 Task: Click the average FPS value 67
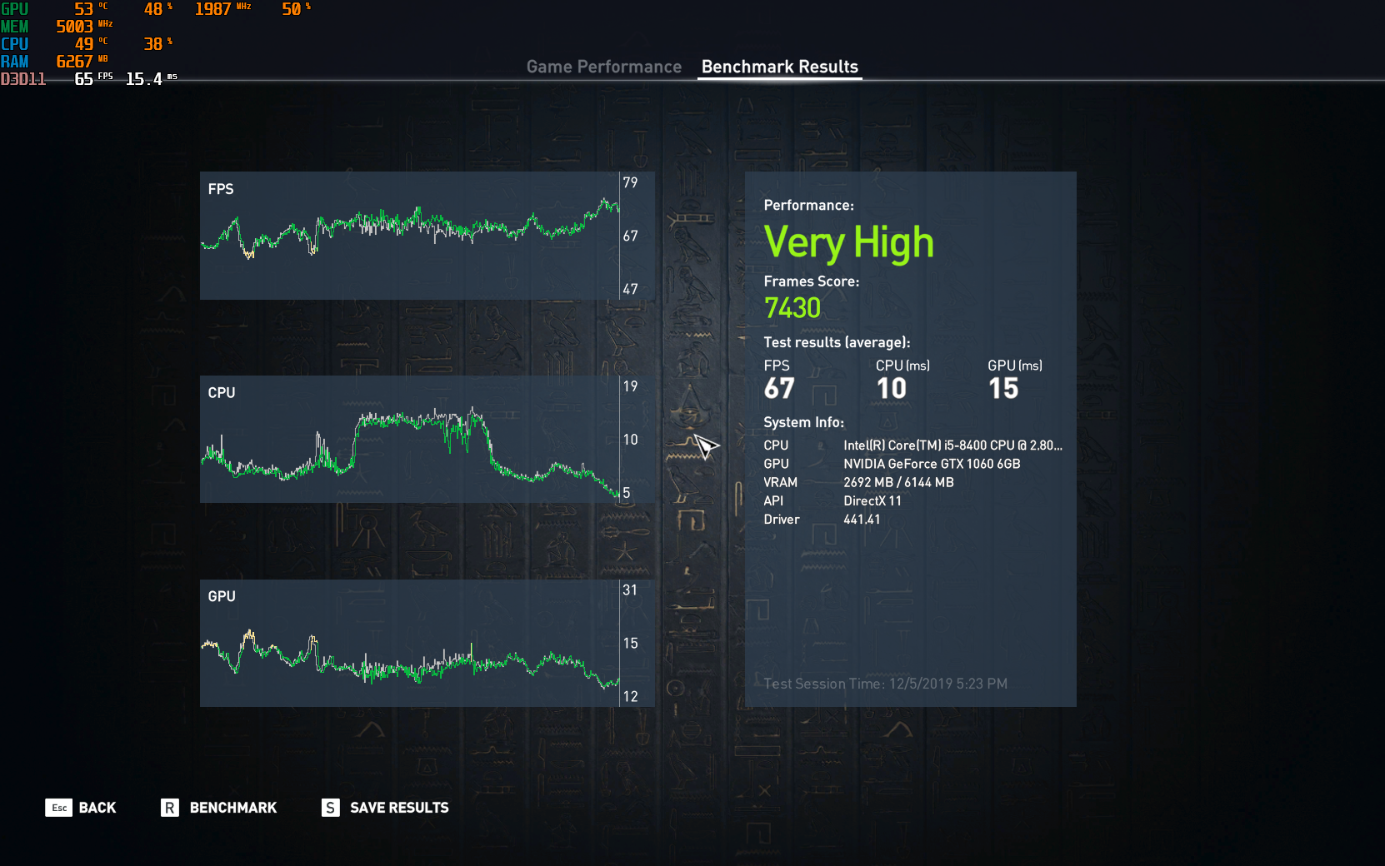point(779,389)
